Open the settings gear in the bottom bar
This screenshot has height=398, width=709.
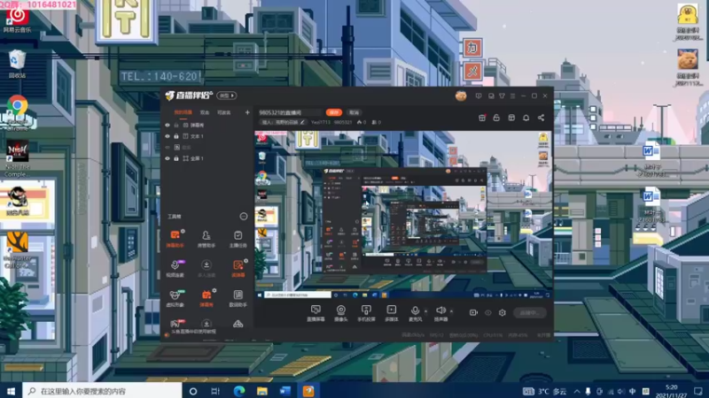pos(502,312)
